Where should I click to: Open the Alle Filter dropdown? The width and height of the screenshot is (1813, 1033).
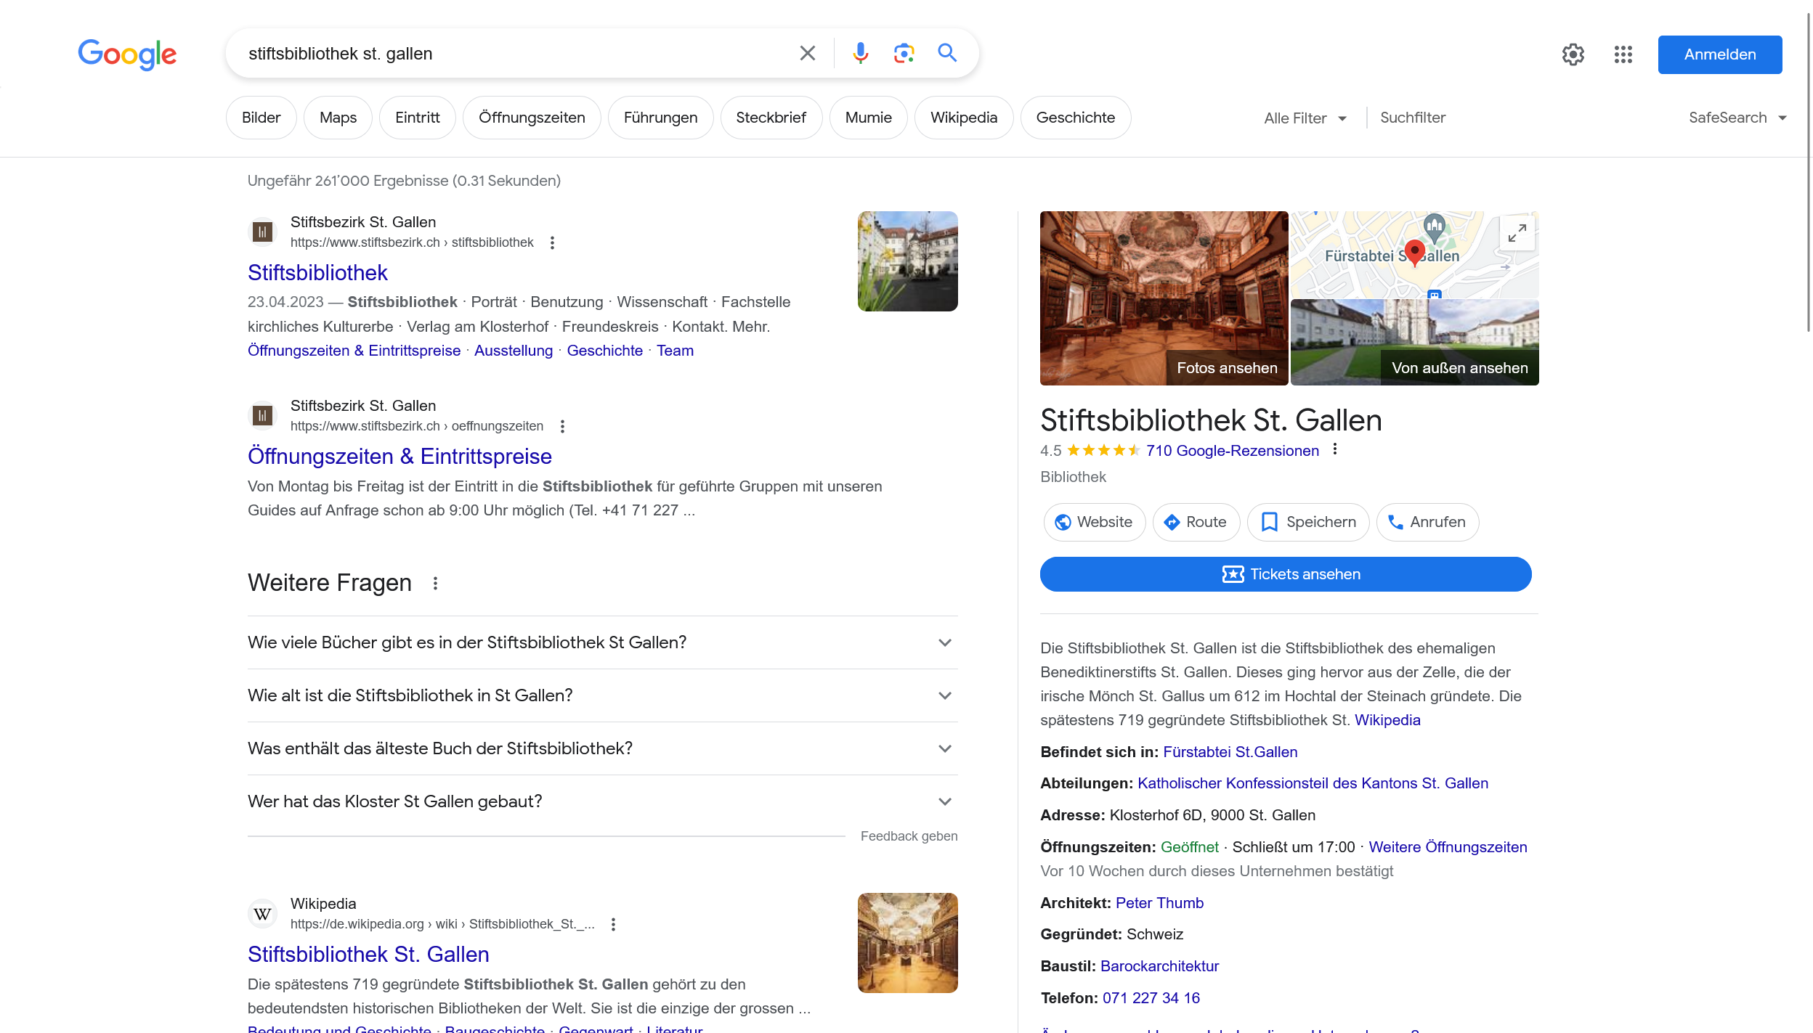click(1305, 118)
